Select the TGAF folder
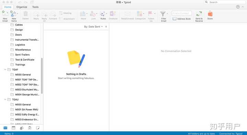Image resolution: width=247 pixels, height=135 pixels. click(x=15, y=70)
